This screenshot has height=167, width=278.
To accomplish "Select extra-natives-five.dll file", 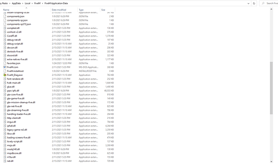I will pos(17,59).
